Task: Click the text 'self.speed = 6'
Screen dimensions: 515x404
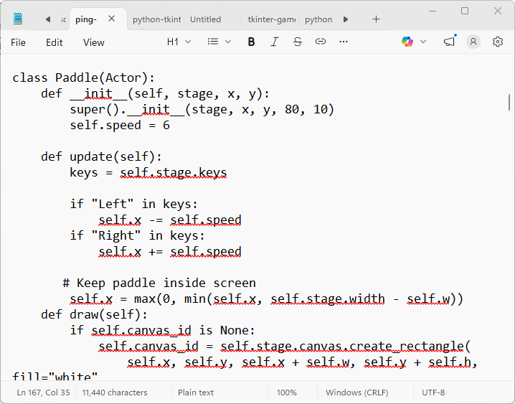Action: click(x=120, y=125)
